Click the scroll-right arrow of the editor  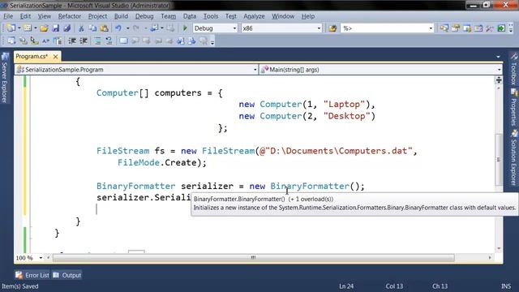click(490, 258)
